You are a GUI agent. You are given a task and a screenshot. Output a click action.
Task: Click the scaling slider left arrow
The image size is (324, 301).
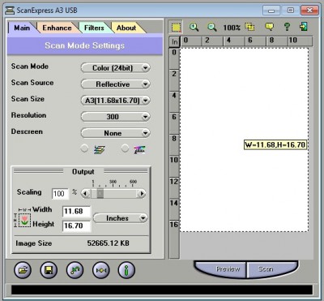[86, 193]
